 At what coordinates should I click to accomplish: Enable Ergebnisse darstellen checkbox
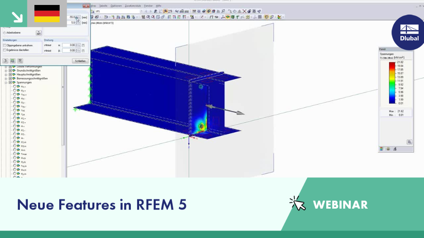click(4, 50)
